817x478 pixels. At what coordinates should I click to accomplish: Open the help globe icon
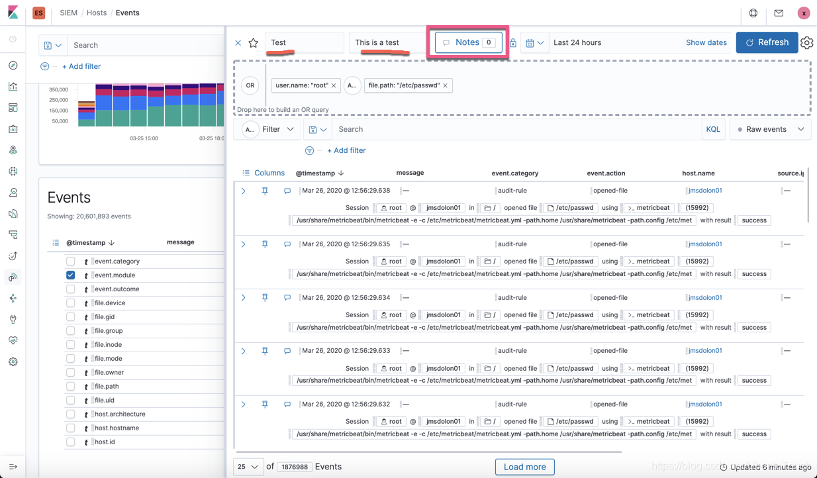(753, 13)
